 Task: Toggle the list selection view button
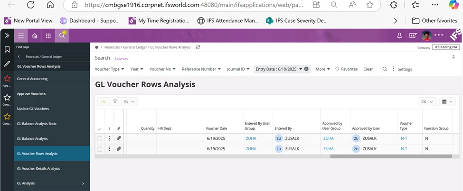(x=104, y=101)
